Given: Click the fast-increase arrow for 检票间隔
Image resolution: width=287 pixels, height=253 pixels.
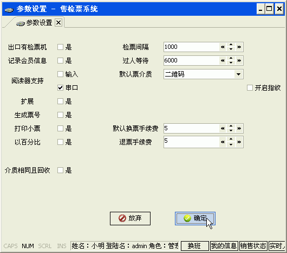Looking at the screenshot, I should point(239,47).
